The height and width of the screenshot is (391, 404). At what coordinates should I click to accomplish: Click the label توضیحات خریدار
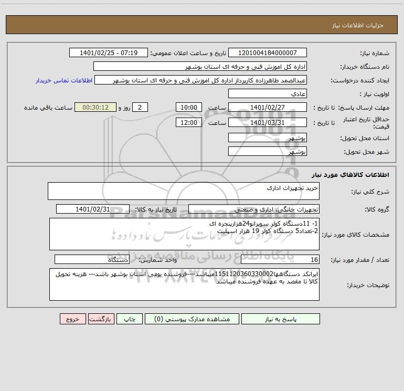click(x=368, y=286)
